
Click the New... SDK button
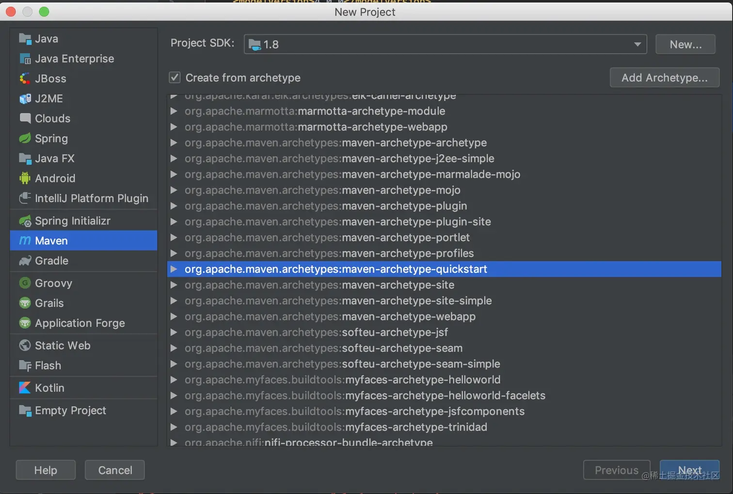(x=685, y=44)
